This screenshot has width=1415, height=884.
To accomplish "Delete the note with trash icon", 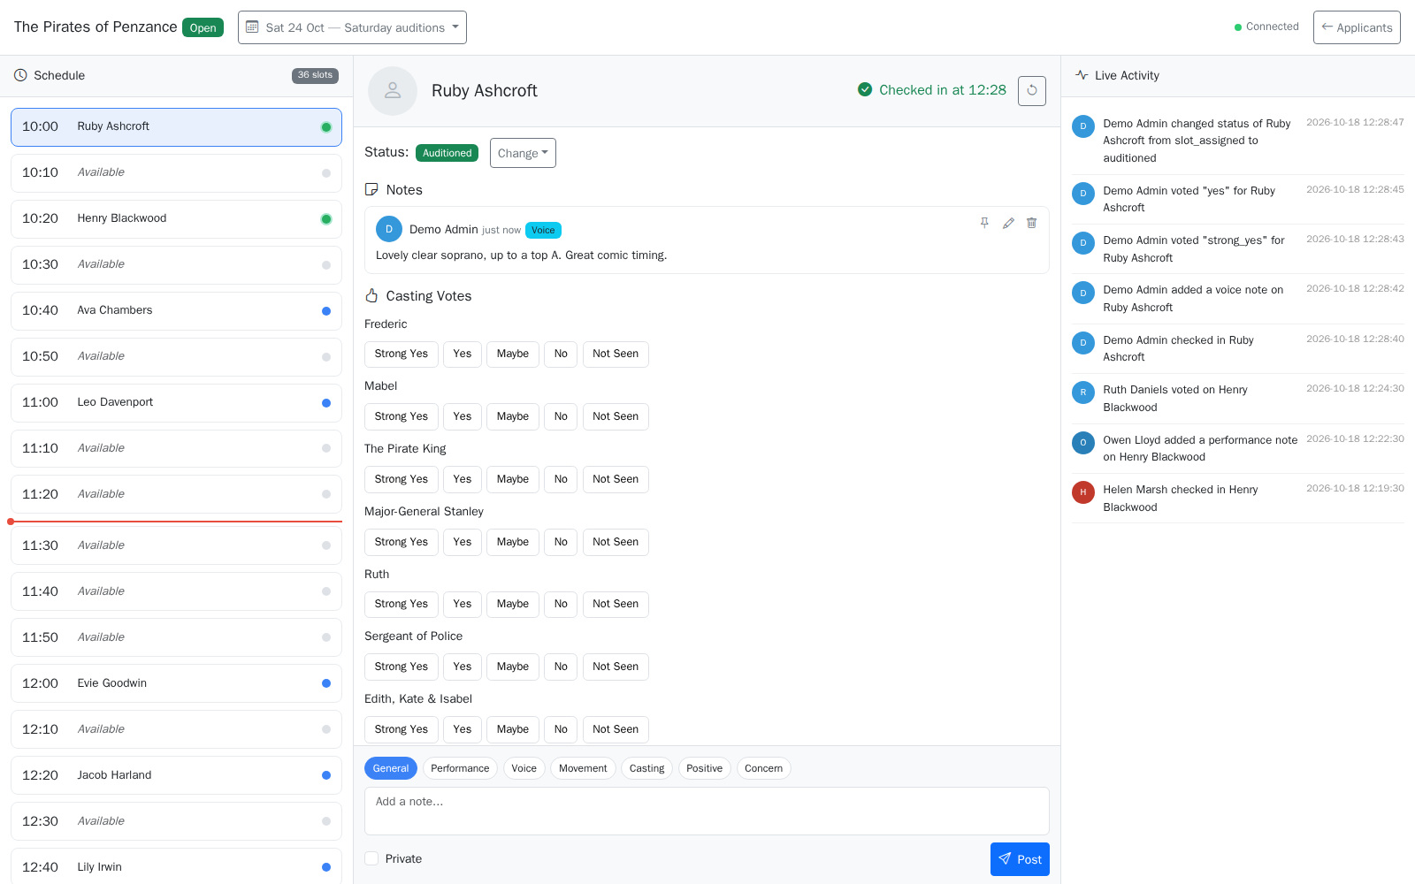I will click(1031, 223).
